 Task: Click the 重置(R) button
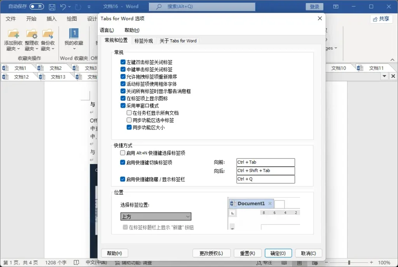point(248,253)
